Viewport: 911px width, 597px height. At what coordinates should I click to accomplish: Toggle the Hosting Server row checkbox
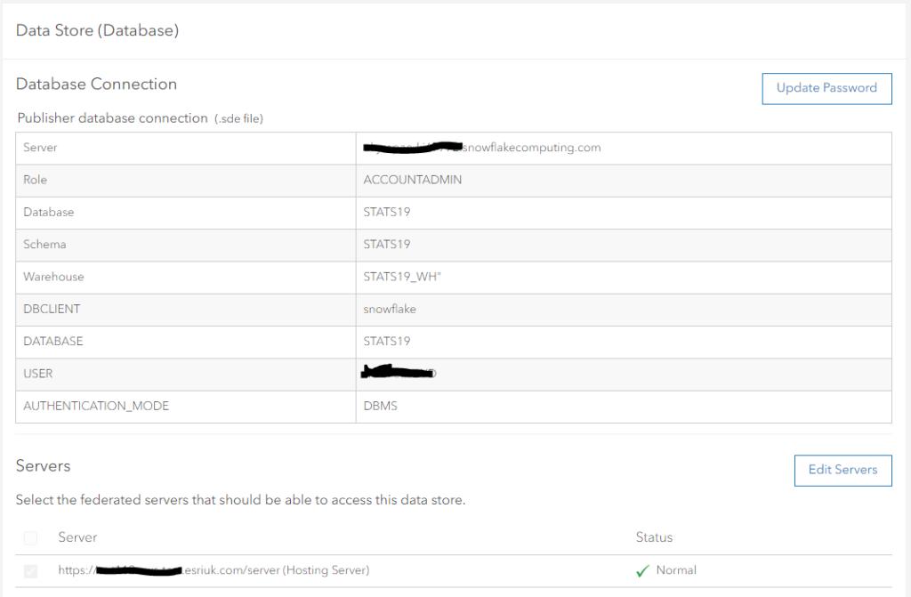[31, 570]
